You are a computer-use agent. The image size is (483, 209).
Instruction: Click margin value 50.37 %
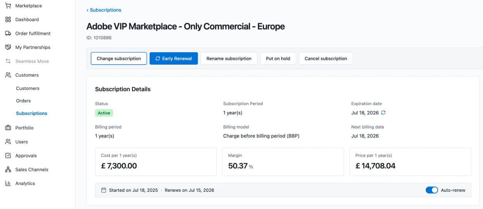click(x=241, y=166)
